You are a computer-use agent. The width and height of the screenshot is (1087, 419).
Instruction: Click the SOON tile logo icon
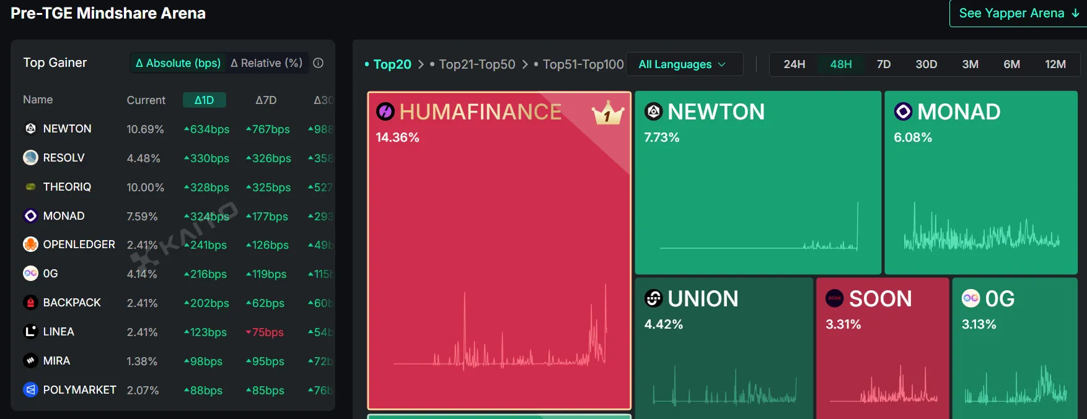pyautogui.click(x=835, y=298)
